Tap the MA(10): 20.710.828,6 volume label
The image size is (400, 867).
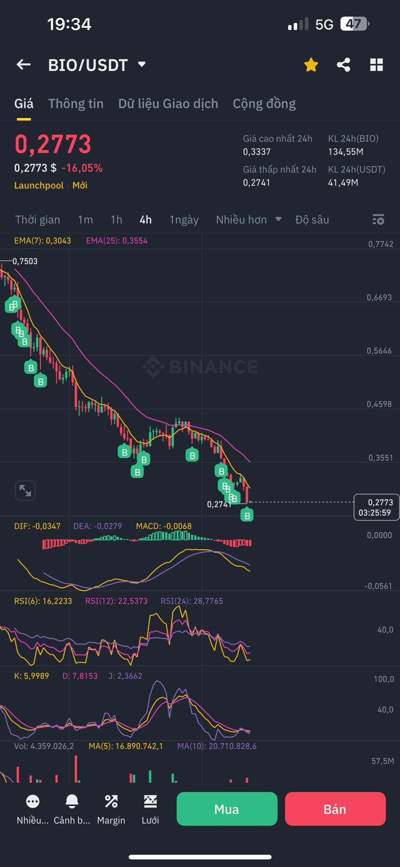tap(217, 746)
